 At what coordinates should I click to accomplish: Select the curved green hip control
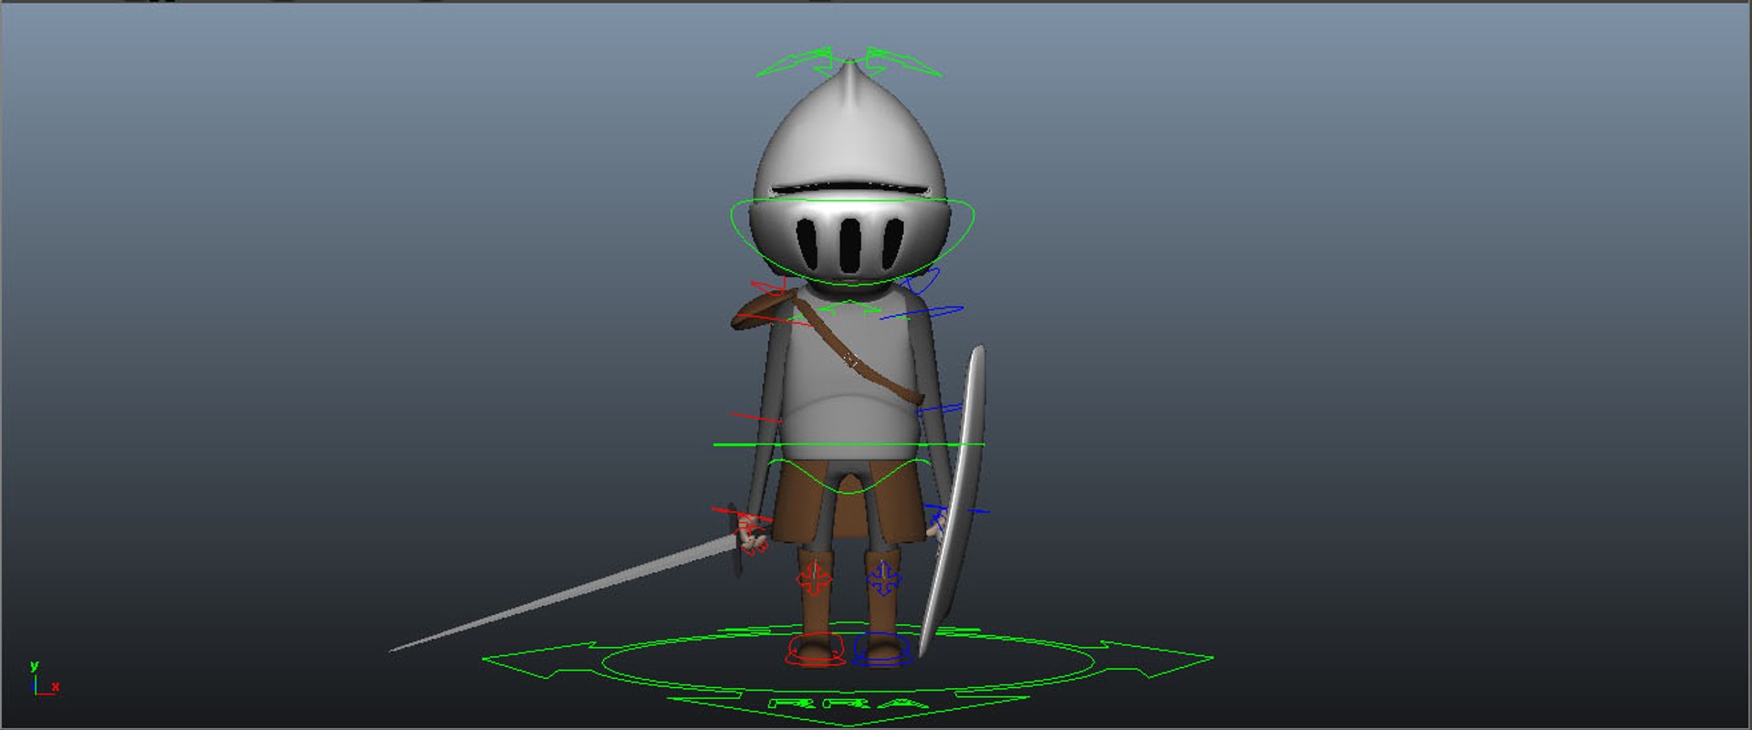click(849, 475)
